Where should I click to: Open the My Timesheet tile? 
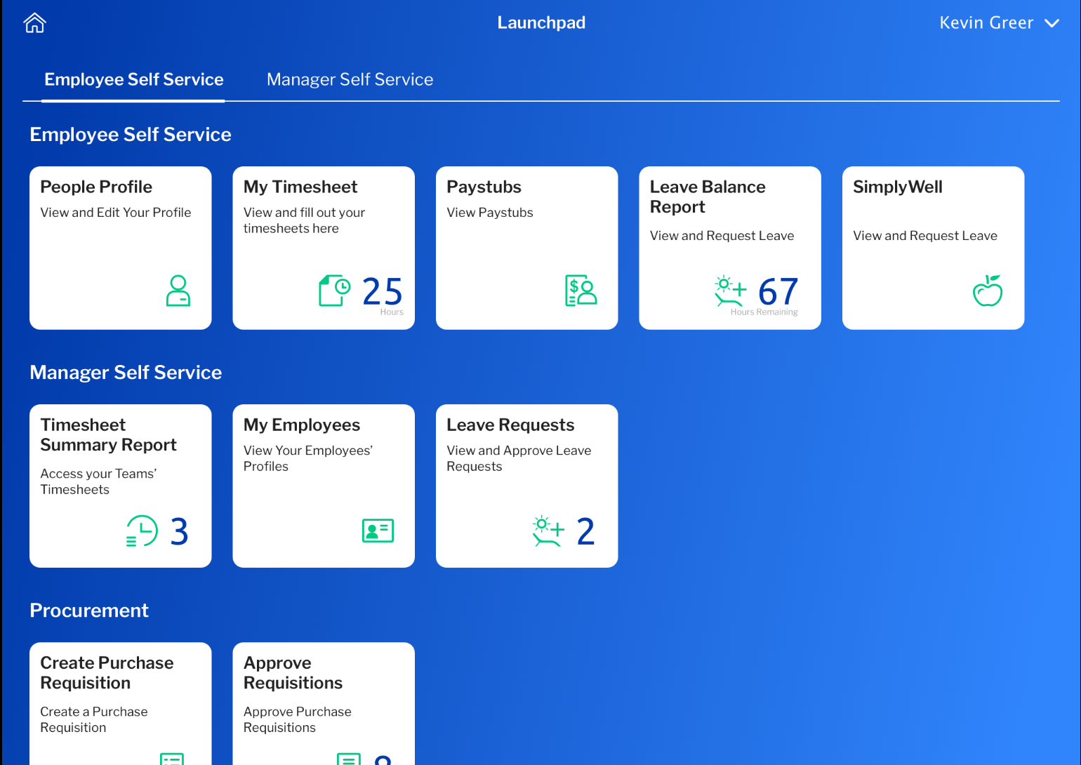[x=324, y=248]
